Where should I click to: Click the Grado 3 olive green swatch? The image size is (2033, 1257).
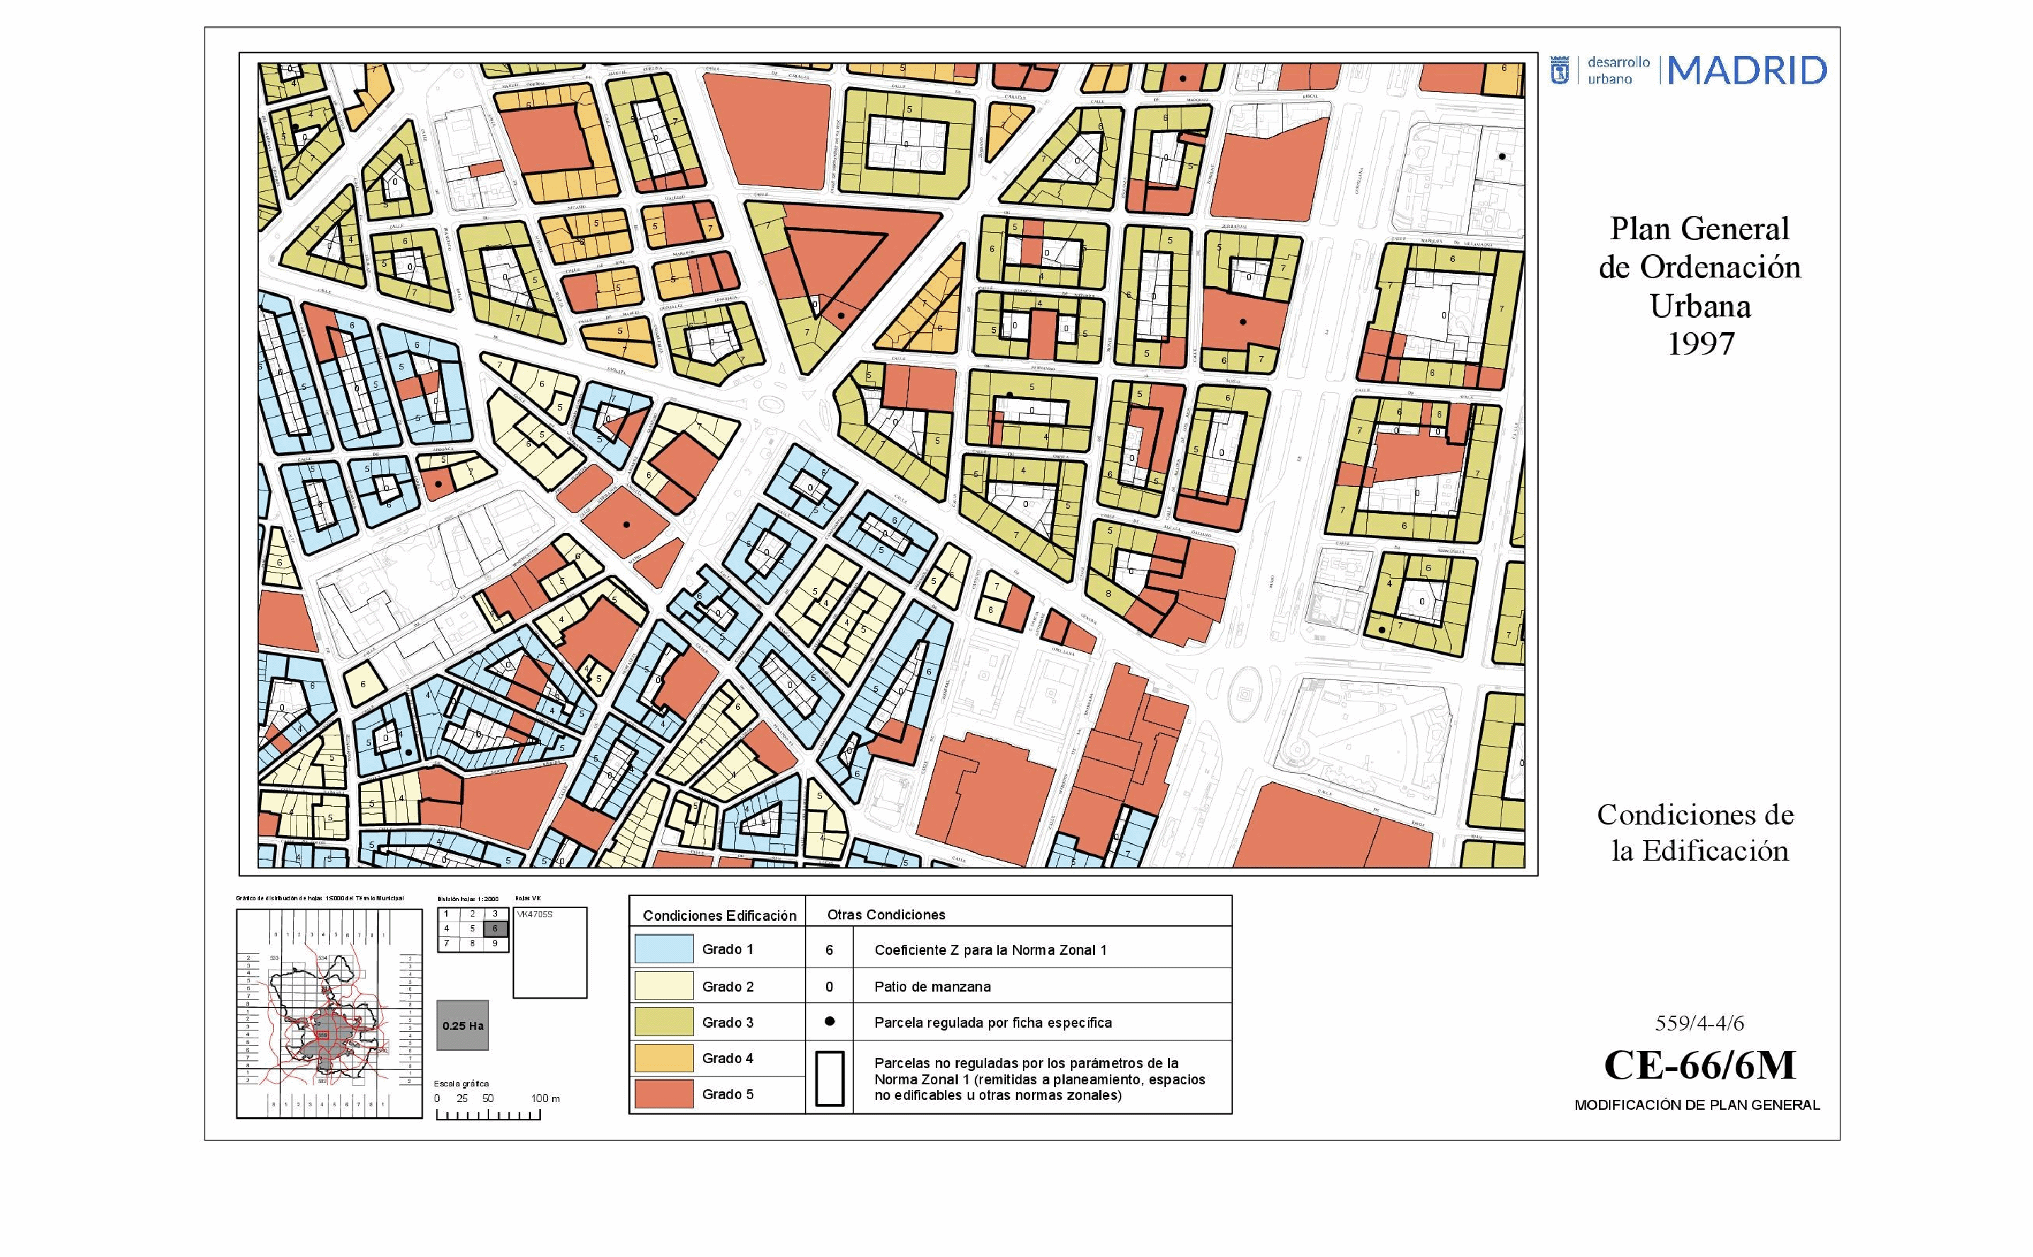click(663, 1022)
